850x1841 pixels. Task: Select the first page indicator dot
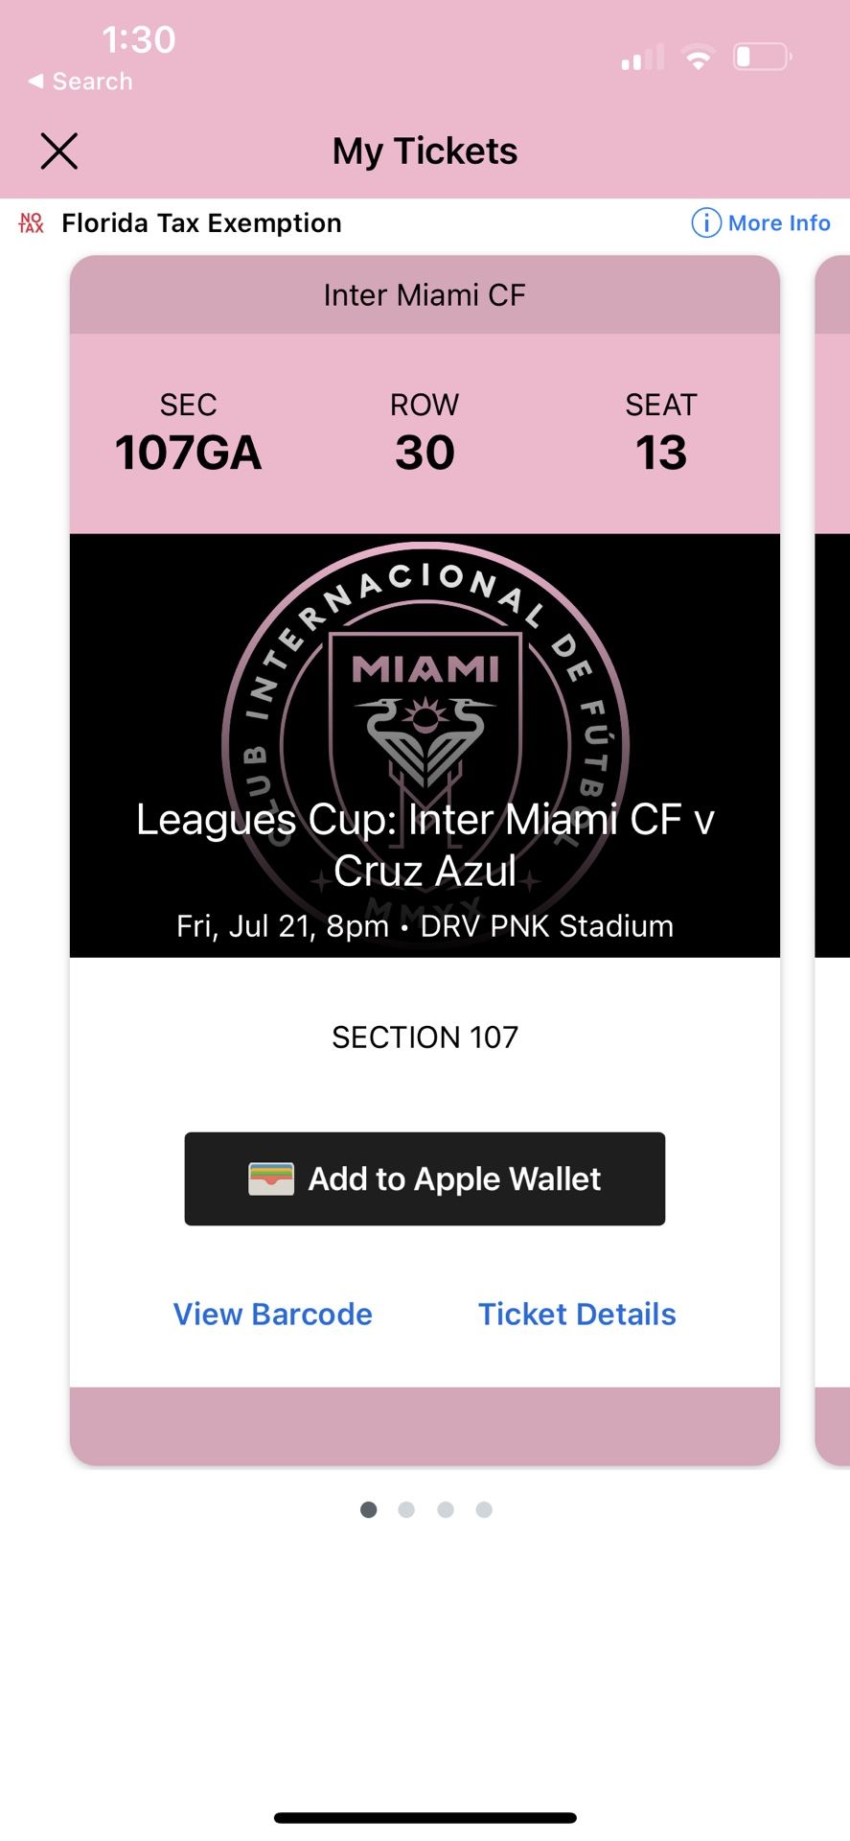(367, 1508)
